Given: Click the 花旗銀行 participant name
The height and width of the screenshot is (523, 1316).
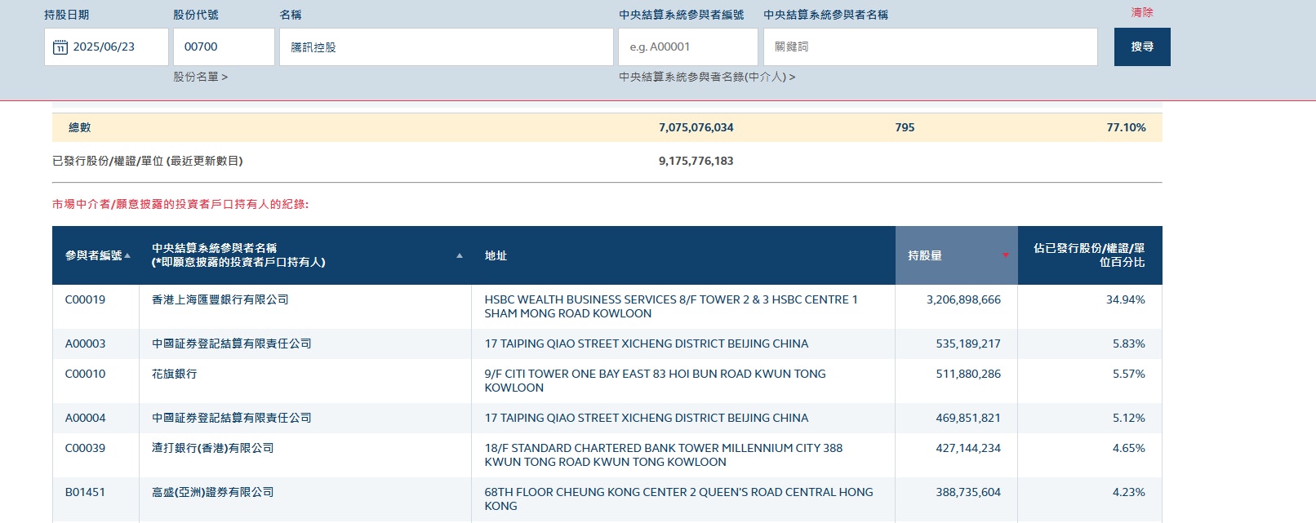Looking at the screenshot, I should click(x=174, y=374).
